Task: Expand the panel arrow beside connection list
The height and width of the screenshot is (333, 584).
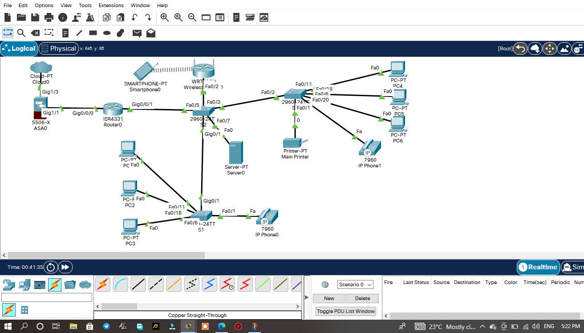Action: point(306,297)
